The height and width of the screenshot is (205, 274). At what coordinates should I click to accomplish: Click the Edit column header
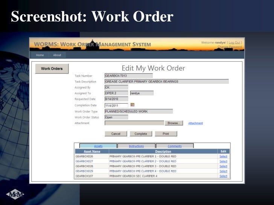[x=223, y=151]
